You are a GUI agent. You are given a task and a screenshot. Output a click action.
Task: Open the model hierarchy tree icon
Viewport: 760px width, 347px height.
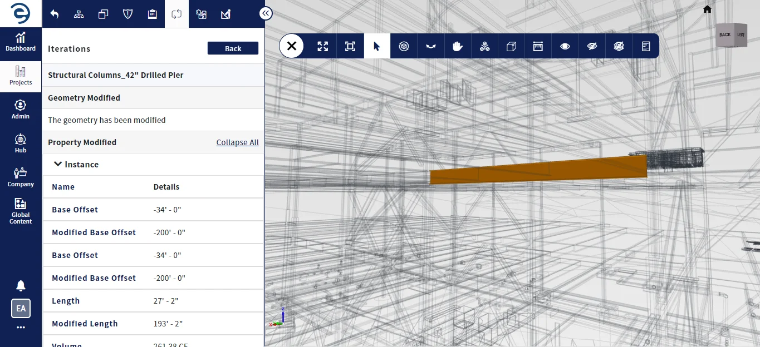click(x=79, y=14)
